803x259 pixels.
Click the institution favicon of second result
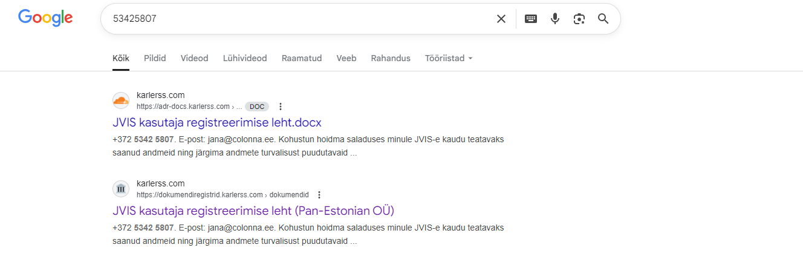coord(121,189)
